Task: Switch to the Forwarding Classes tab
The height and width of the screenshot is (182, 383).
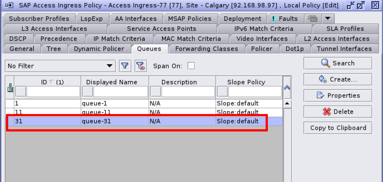Action: pos(207,49)
